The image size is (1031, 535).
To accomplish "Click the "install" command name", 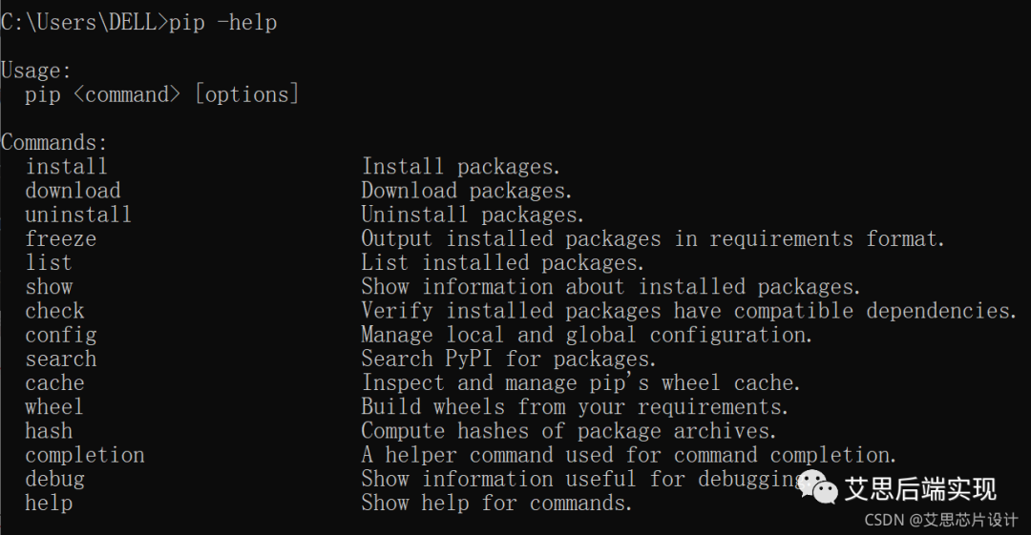I will [x=66, y=167].
